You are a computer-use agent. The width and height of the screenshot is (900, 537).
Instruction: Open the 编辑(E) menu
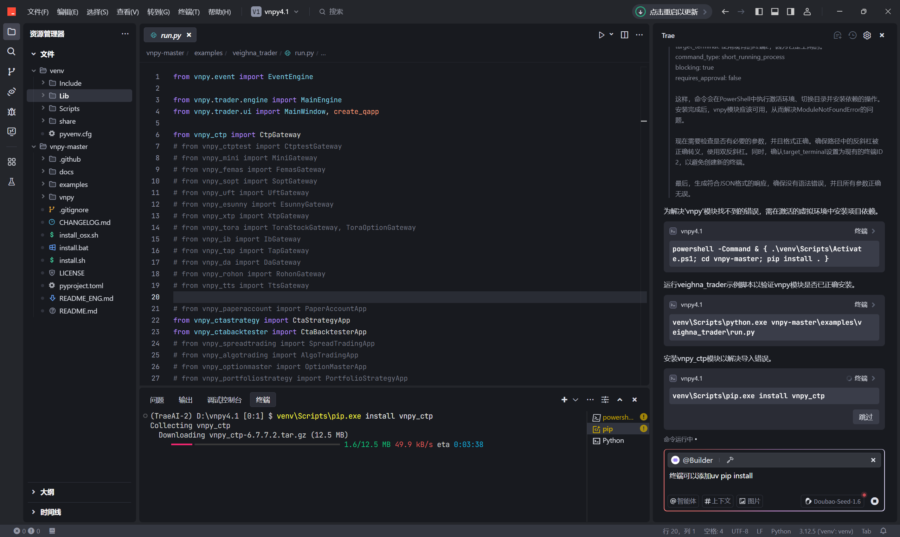click(x=67, y=12)
